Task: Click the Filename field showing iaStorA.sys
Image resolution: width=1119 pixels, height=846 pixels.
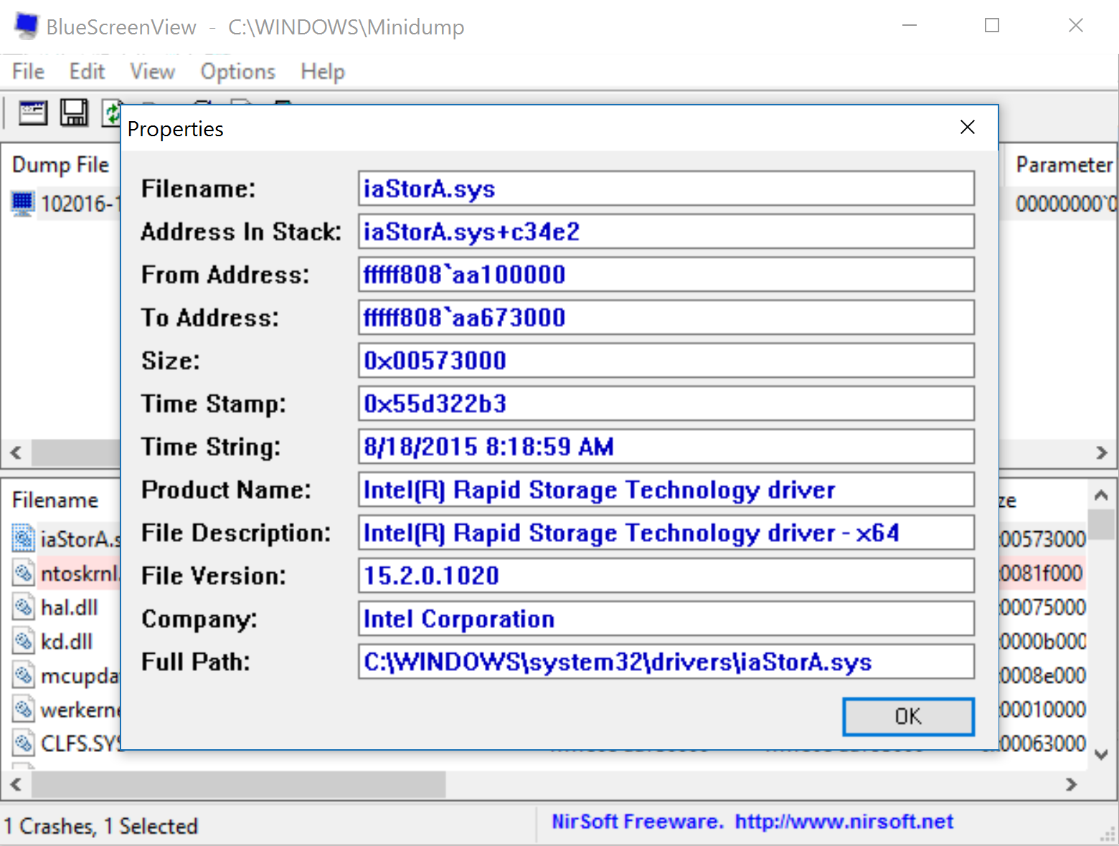Action: click(666, 189)
